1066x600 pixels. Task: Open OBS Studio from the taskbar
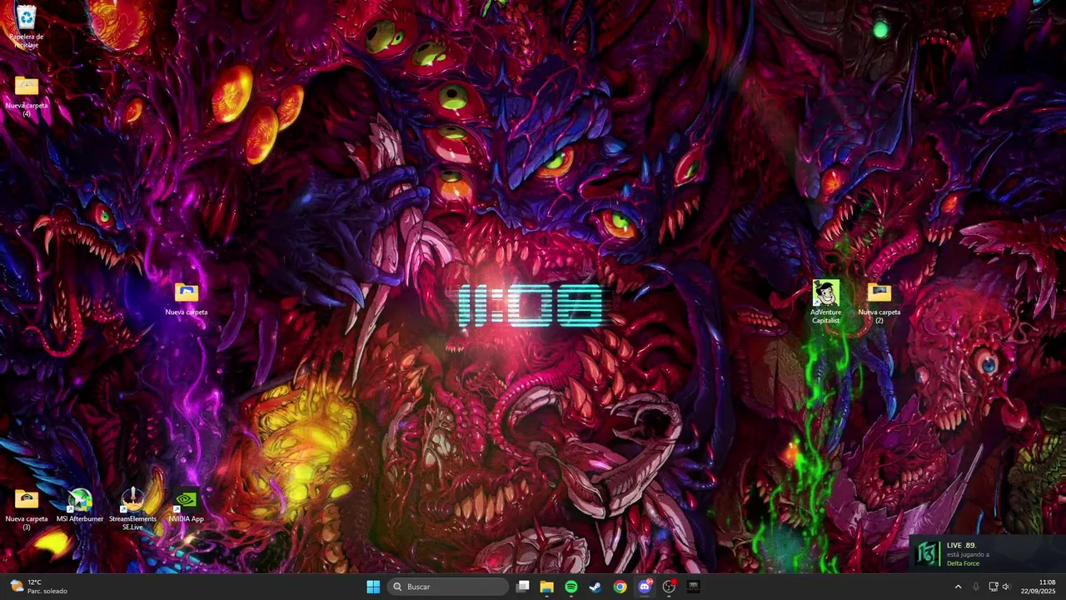(x=669, y=587)
